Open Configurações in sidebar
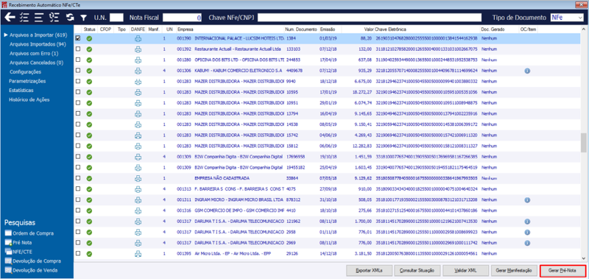The width and height of the screenshot is (589, 279). tap(25, 71)
